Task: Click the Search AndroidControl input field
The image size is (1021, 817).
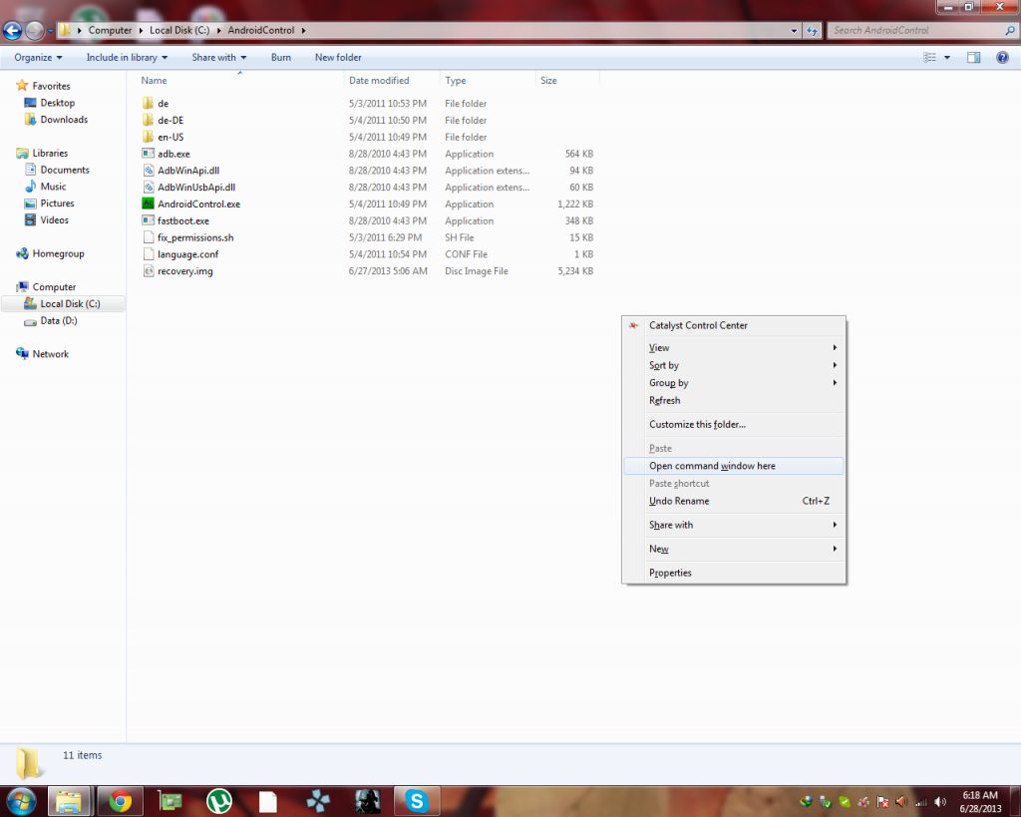Action: coord(917,30)
